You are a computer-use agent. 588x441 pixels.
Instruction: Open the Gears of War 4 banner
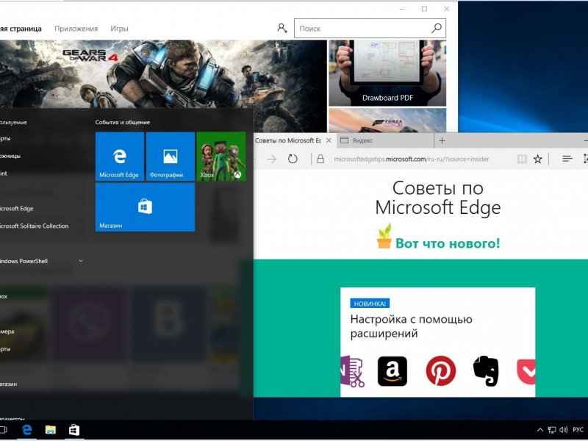(x=163, y=74)
